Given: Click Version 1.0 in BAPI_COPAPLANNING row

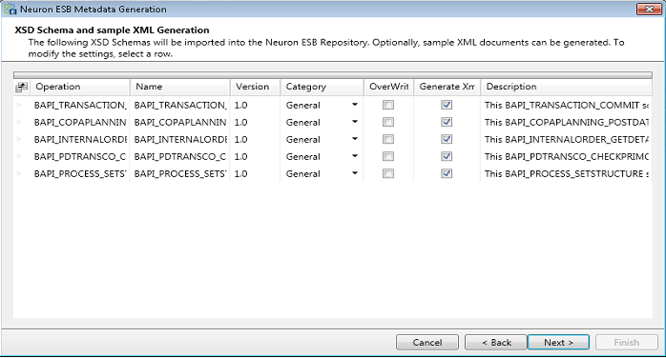Looking at the screenshot, I should pyautogui.click(x=240, y=123).
